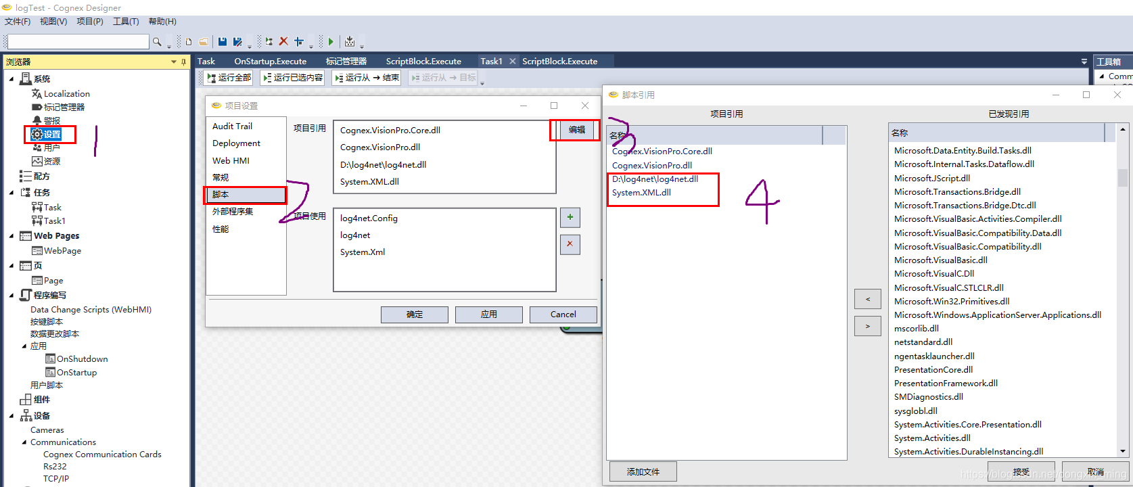This screenshot has height=487, width=1133.
Task: Open the 文件(F) menu
Action: [x=18, y=22]
